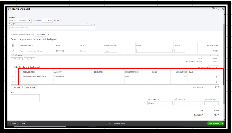Click the Cash payment method cell in line 1
The width and height of the screenshot is (232, 133).
point(137,77)
